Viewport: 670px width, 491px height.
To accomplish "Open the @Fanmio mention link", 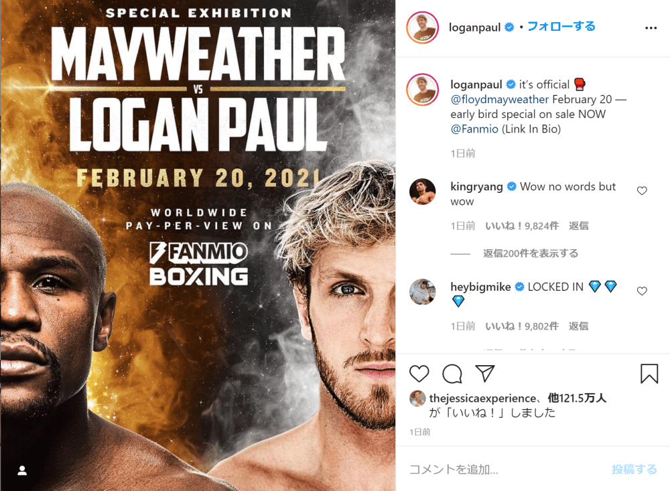I will click(474, 129).
